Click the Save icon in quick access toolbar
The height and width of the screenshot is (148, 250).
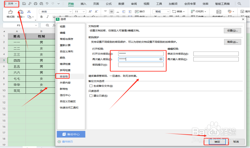click(24, 3)
